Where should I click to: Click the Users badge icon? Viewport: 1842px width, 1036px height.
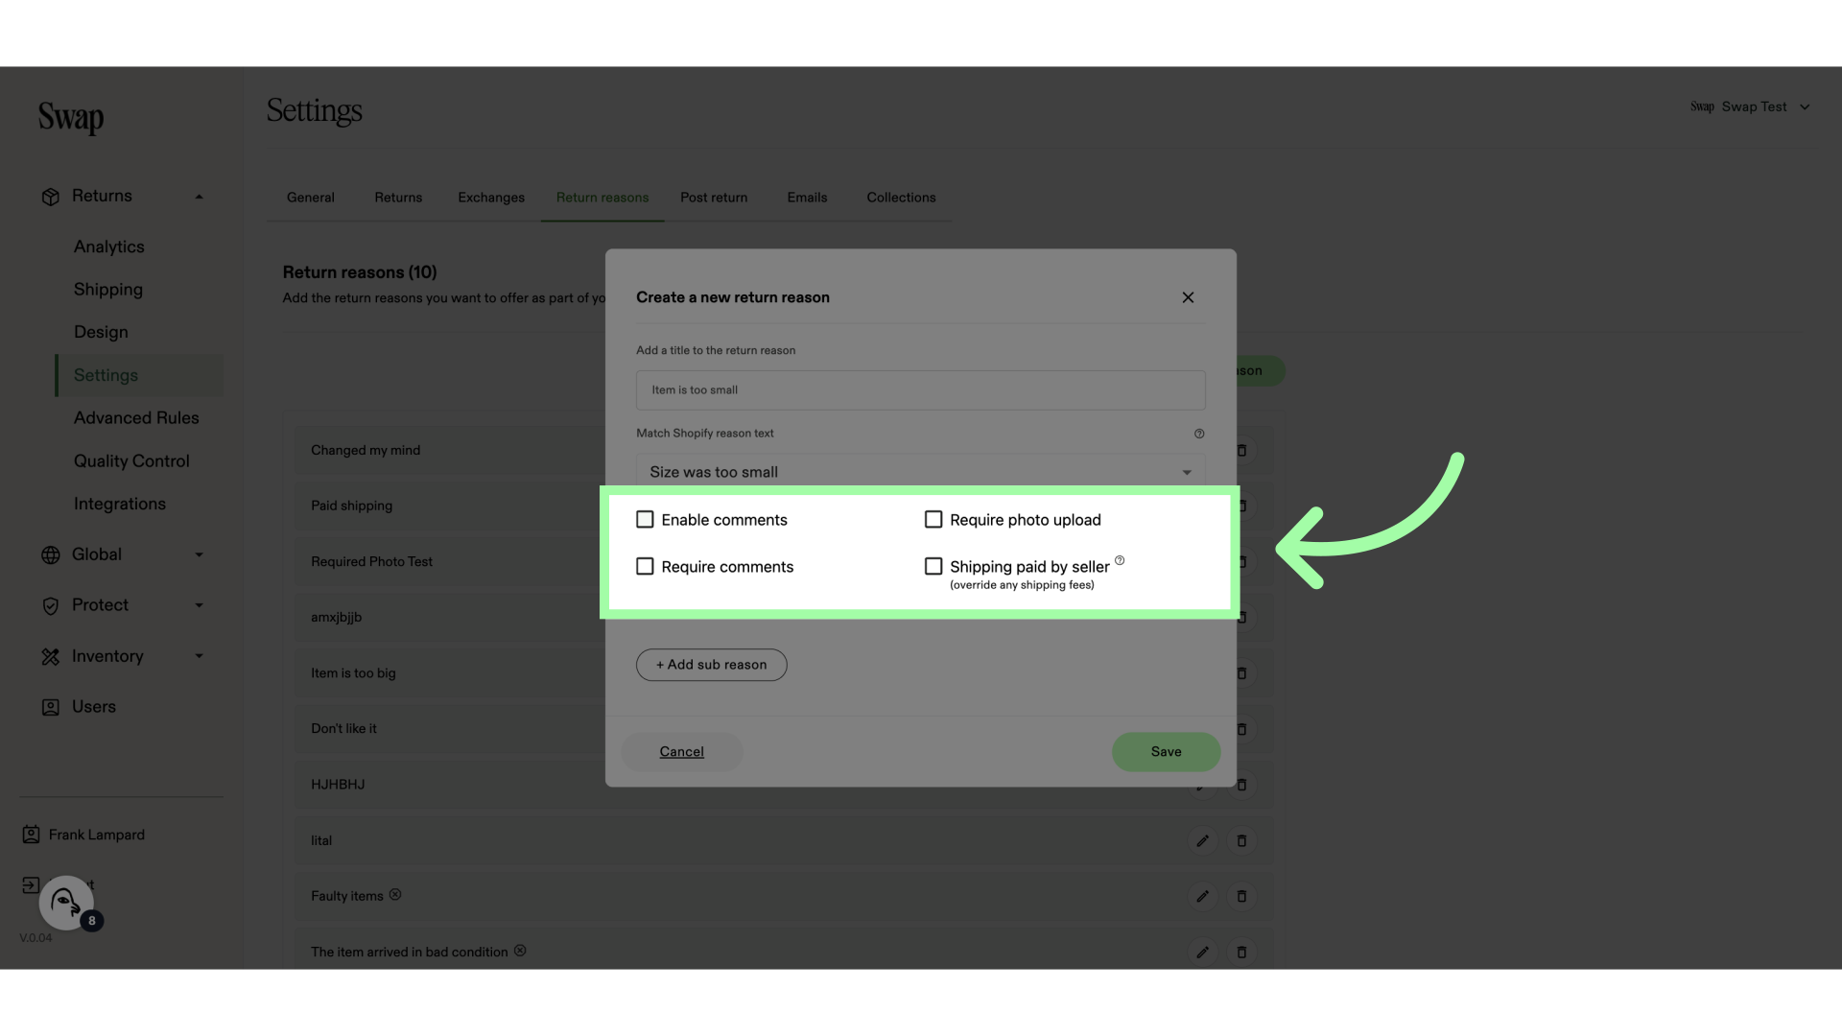tap(51, 707)
